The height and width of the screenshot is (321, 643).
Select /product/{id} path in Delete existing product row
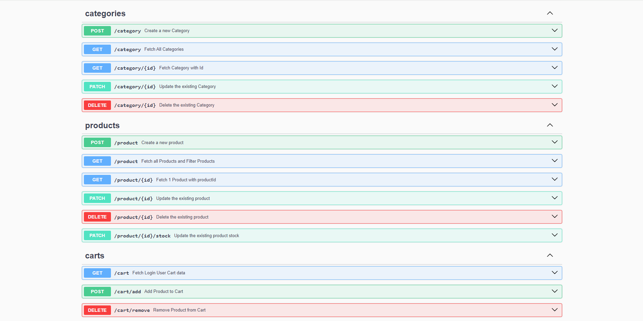point(134,217)
